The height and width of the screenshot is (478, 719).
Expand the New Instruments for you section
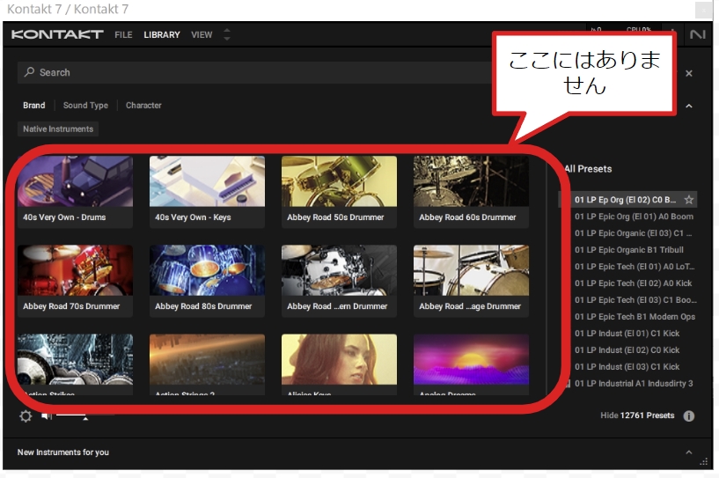point(689,452)
